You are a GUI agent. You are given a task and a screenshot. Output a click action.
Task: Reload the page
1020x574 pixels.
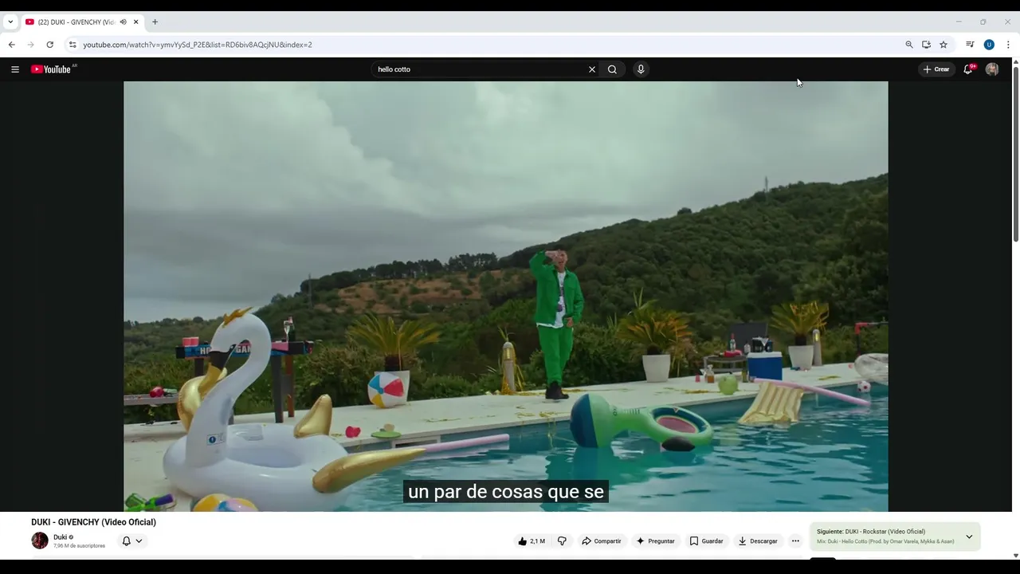tap(49, 45)
